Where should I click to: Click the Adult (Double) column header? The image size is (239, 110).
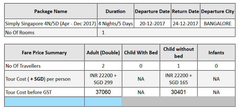[x=103, y=53]
